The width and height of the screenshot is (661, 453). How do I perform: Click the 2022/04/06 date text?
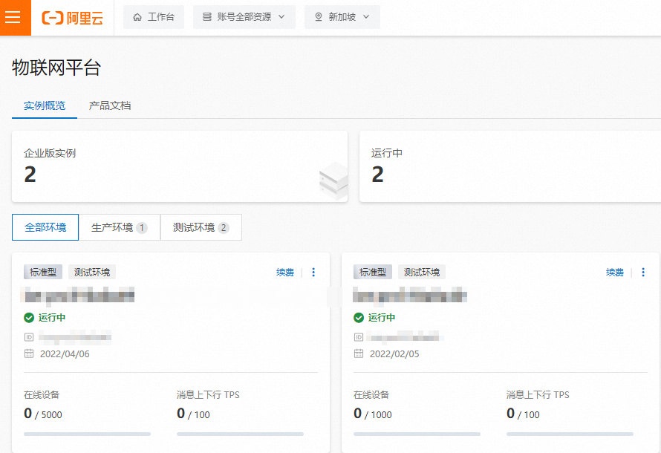point(65,354)
